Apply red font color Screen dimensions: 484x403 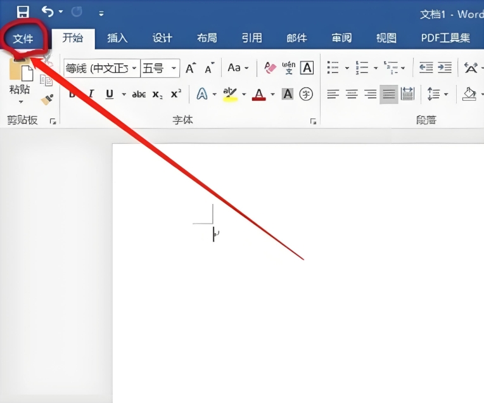click(x=259, y=94)
